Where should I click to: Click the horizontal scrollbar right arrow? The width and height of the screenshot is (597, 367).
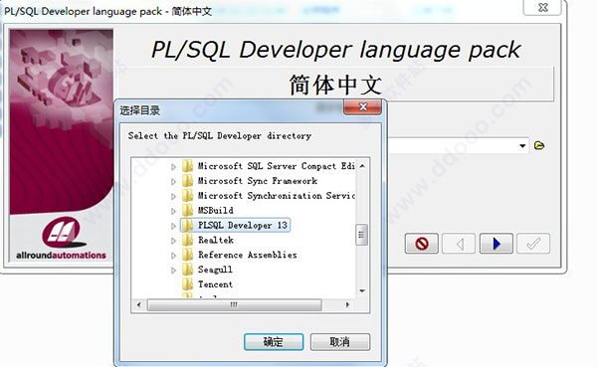click(x=347, y=305)
